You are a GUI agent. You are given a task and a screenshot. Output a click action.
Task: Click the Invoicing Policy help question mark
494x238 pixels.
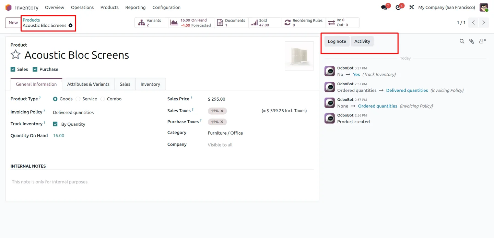coord(44,111)
